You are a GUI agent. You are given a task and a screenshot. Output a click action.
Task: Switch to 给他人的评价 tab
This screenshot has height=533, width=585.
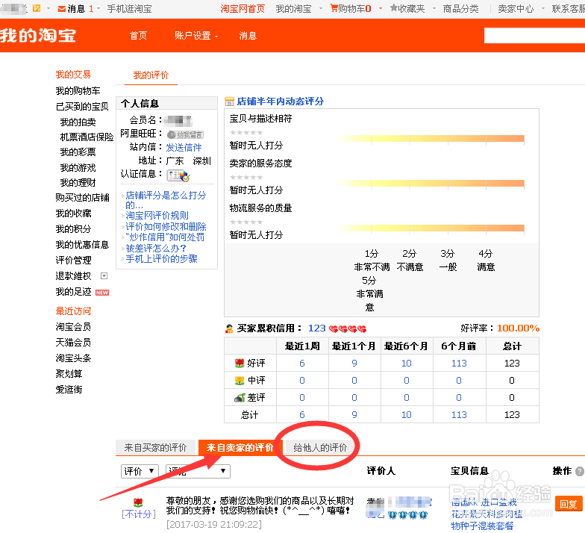(x=320, y=447)
